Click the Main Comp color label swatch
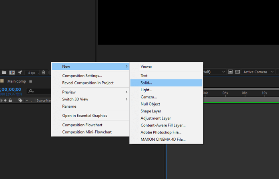 click(2, 81)
